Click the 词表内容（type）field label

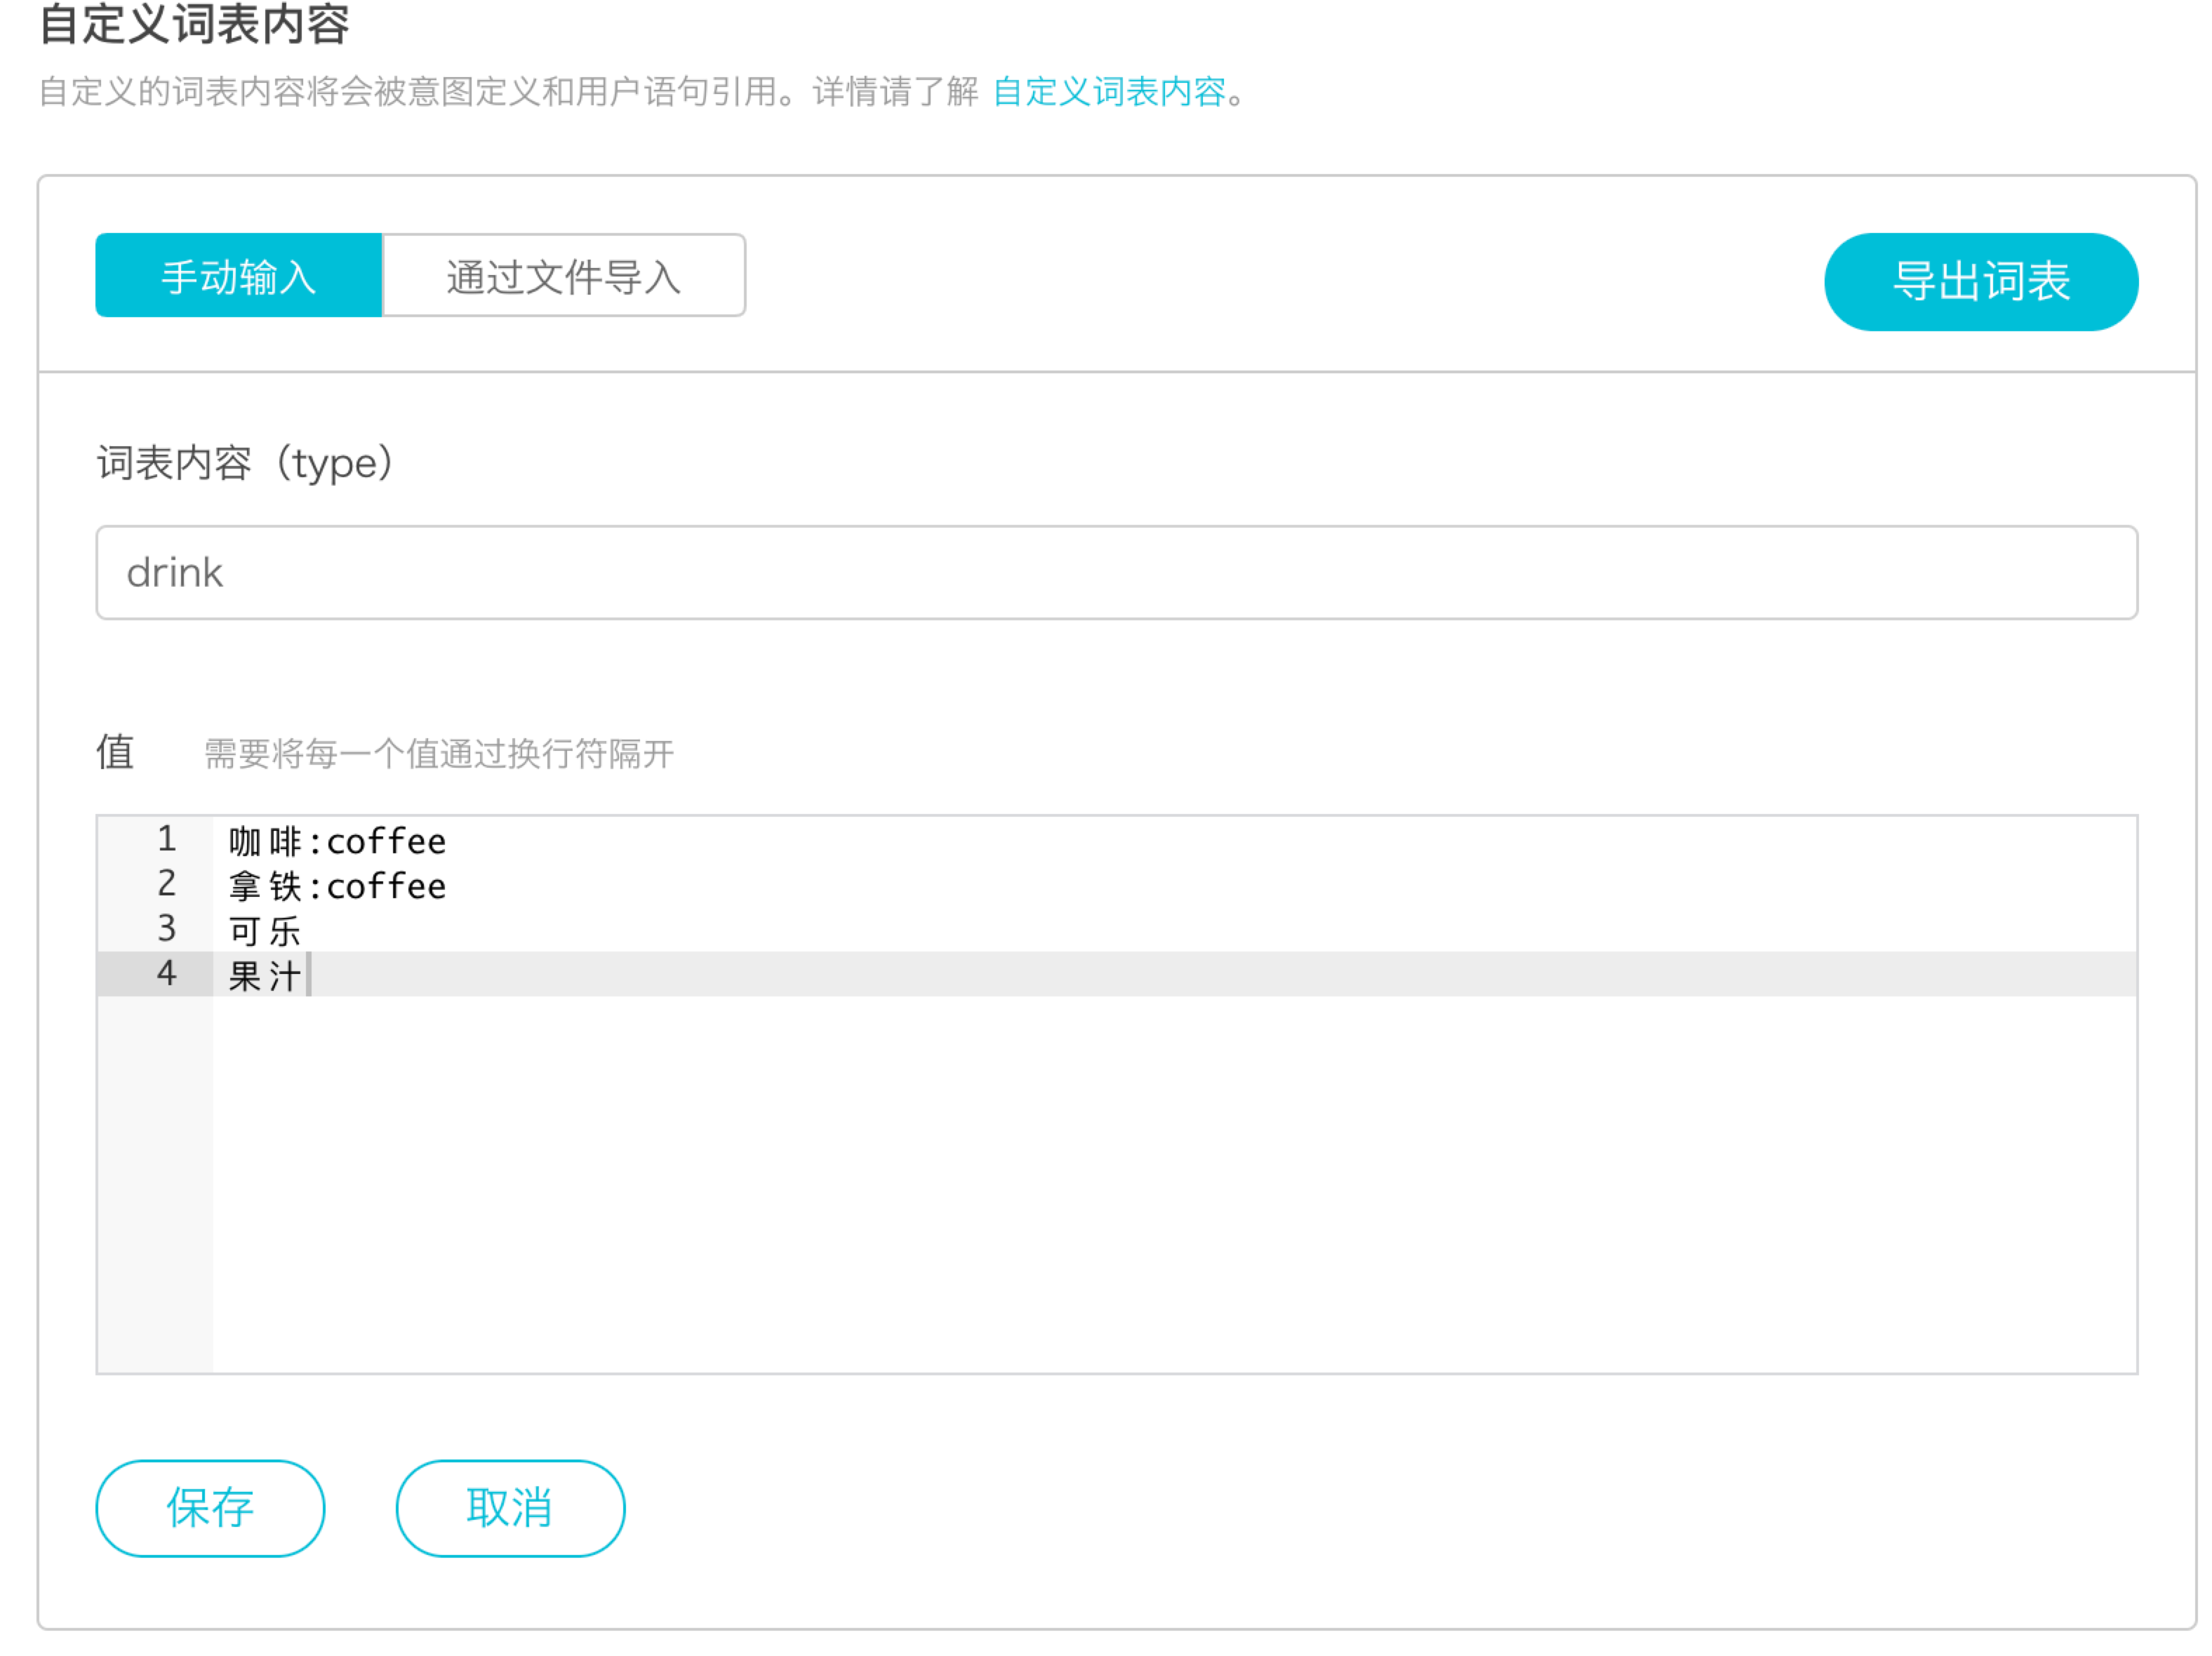pyautogui.click(x=246, y=463)
